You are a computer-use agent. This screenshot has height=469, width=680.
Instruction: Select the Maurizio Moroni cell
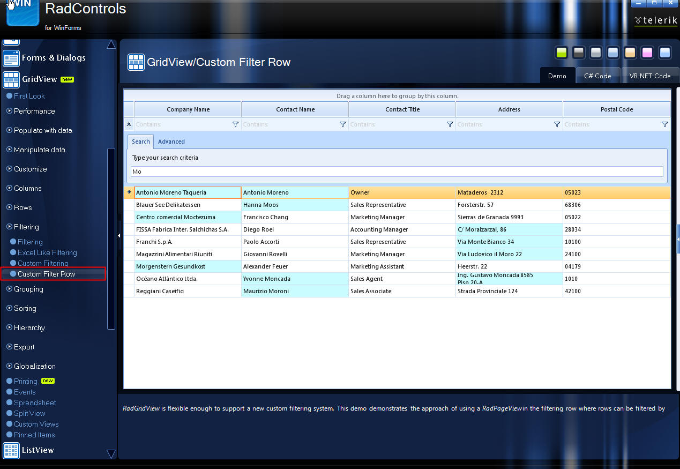295,291
